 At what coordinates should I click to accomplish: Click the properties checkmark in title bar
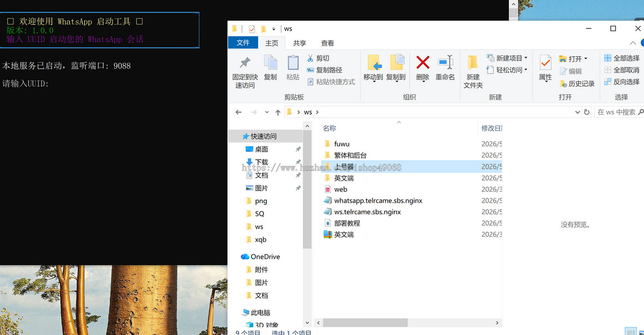point(252,29)
